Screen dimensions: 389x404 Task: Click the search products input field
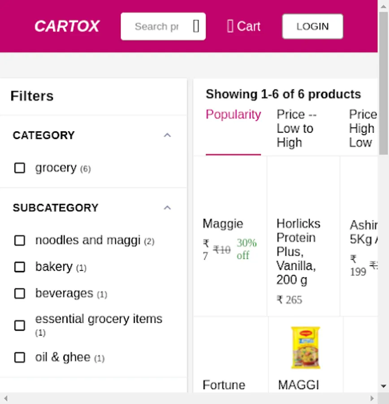tap(157, 26)
